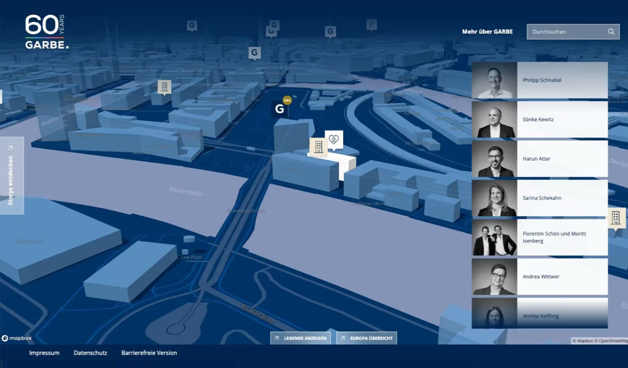Open the Europa Übersicht view

(366, 338)
